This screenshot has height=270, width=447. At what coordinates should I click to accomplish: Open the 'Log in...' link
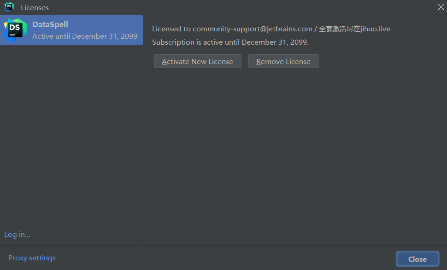(x=17, y=235)
